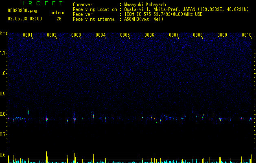Click the 0803 time marker

pyautogui.click(x=76, y=35)
